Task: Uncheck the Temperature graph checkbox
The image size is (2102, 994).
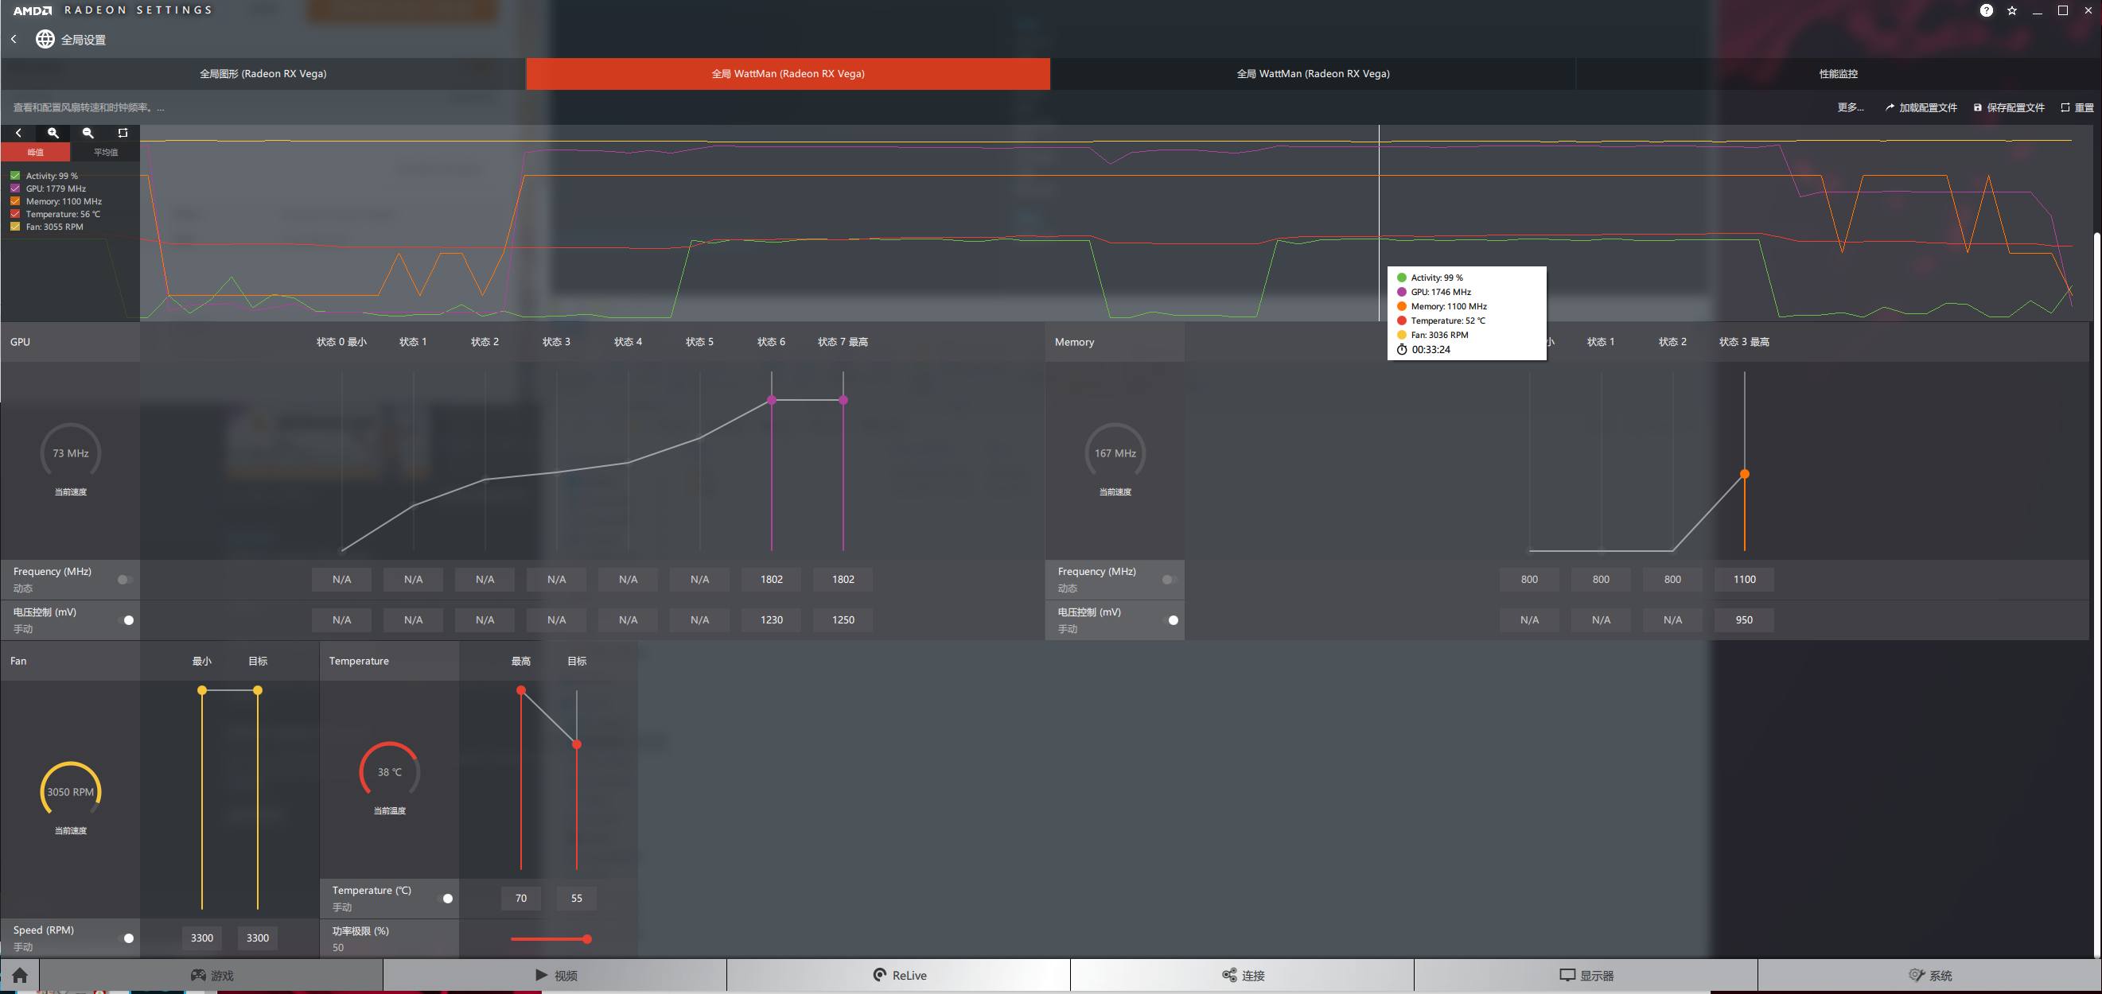Action: [14, 214]
